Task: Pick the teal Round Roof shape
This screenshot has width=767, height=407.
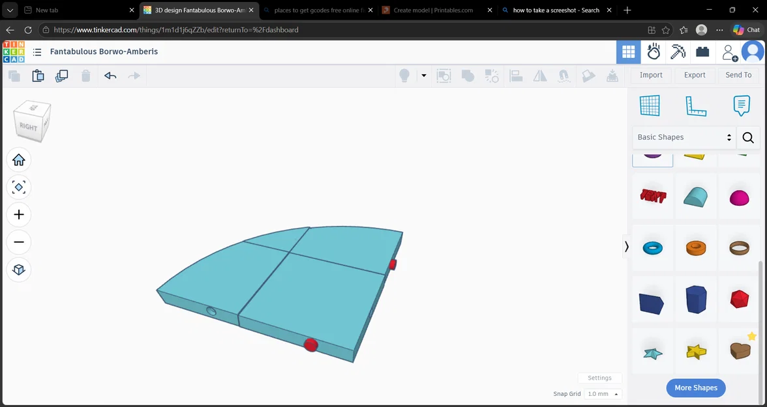Action: (695, 196)
